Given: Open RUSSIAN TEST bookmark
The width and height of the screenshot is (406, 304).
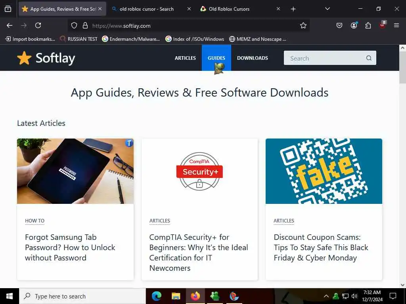Looking at the screenshot, I should point(79,39).
